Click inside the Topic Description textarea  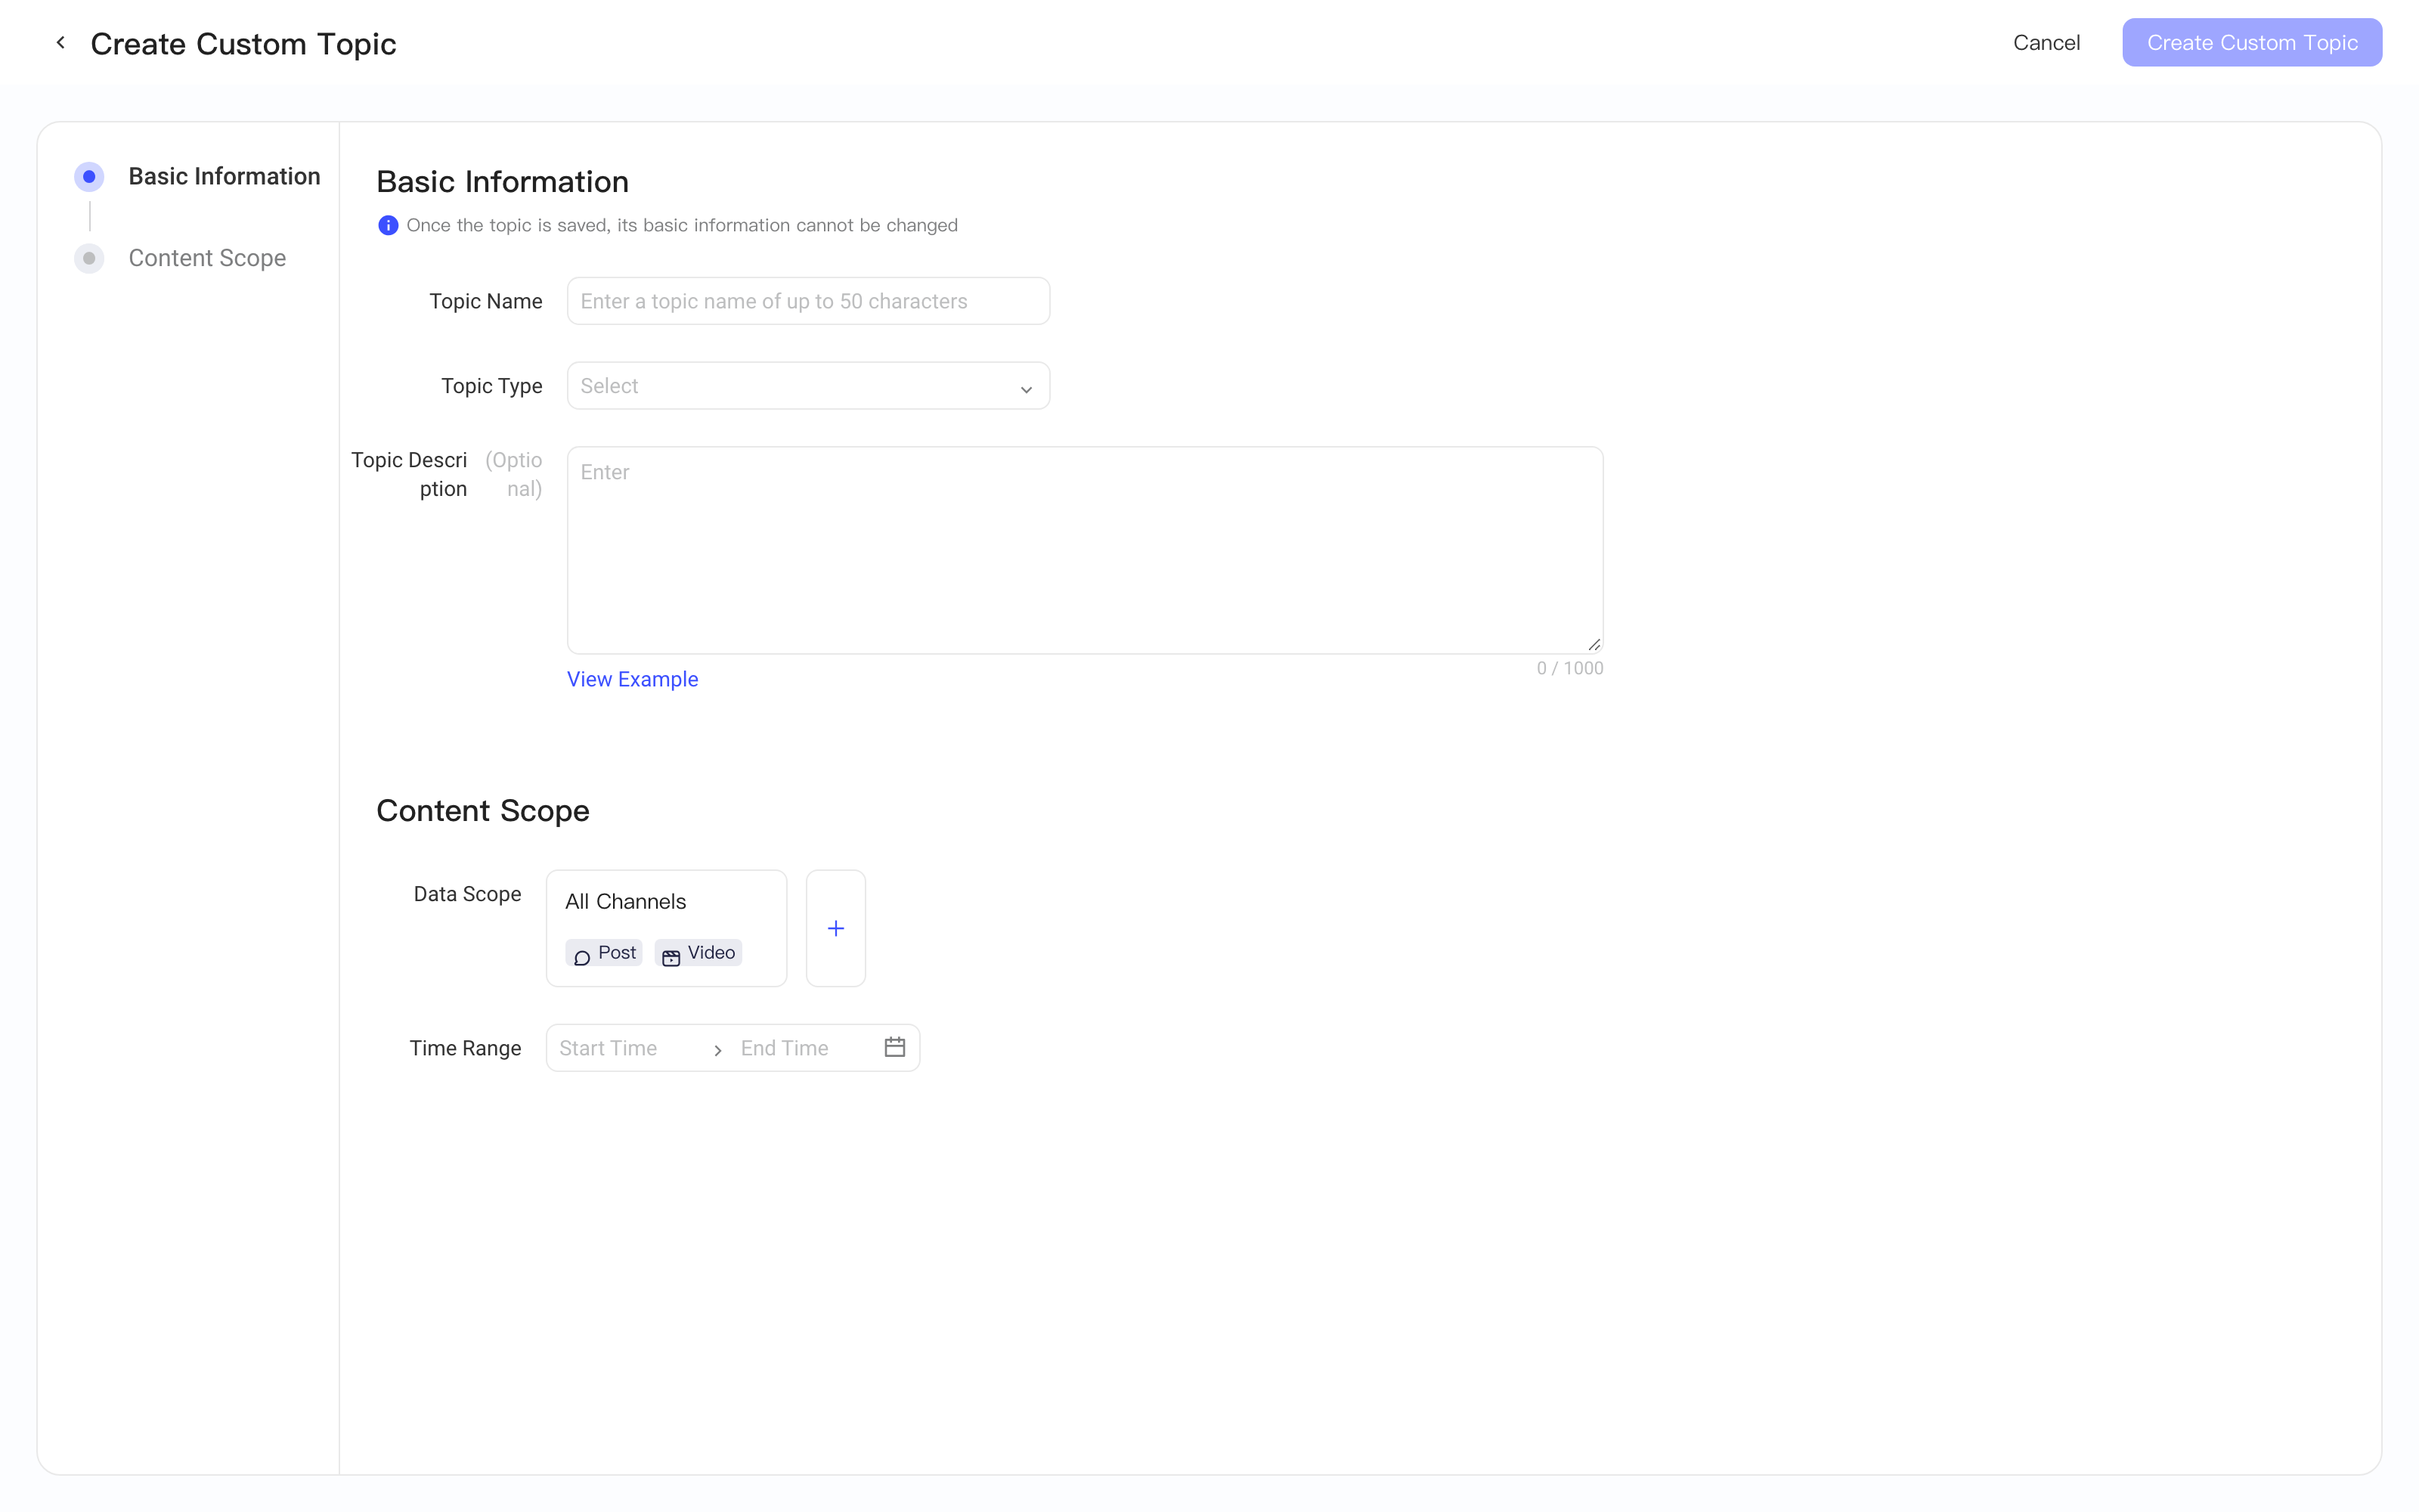[1085, 550]
